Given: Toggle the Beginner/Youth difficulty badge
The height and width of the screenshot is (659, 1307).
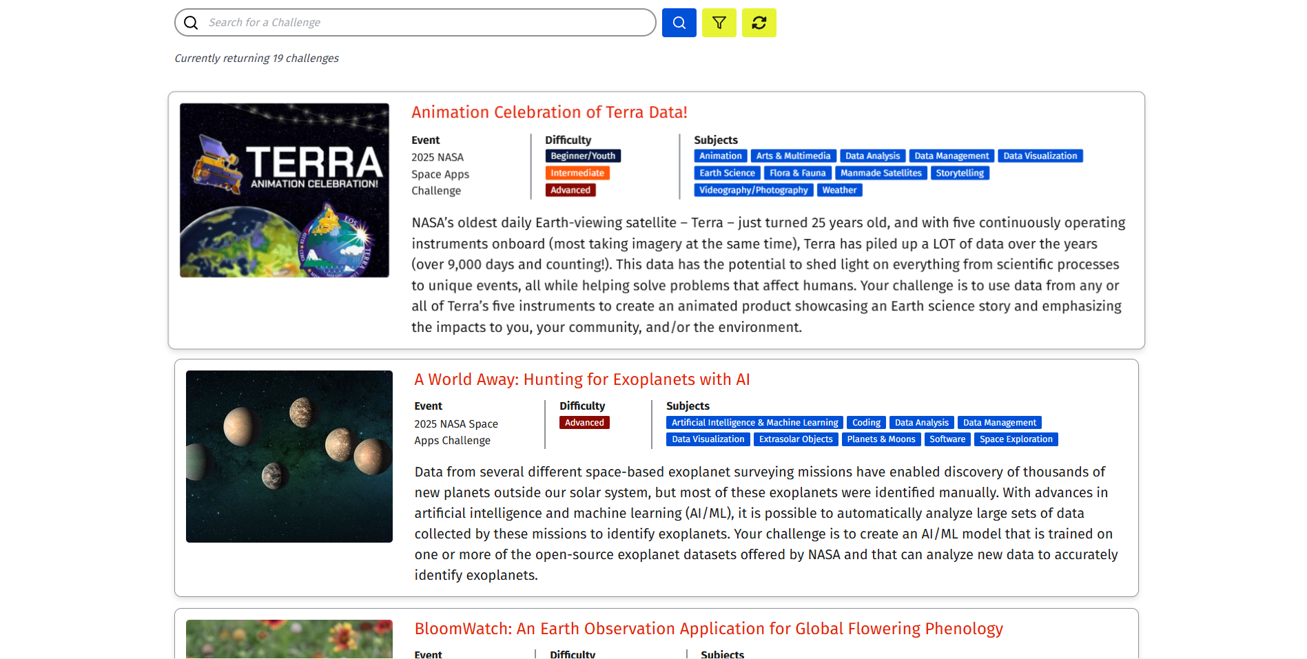Looking at the screenshot, I should point(582,156).
